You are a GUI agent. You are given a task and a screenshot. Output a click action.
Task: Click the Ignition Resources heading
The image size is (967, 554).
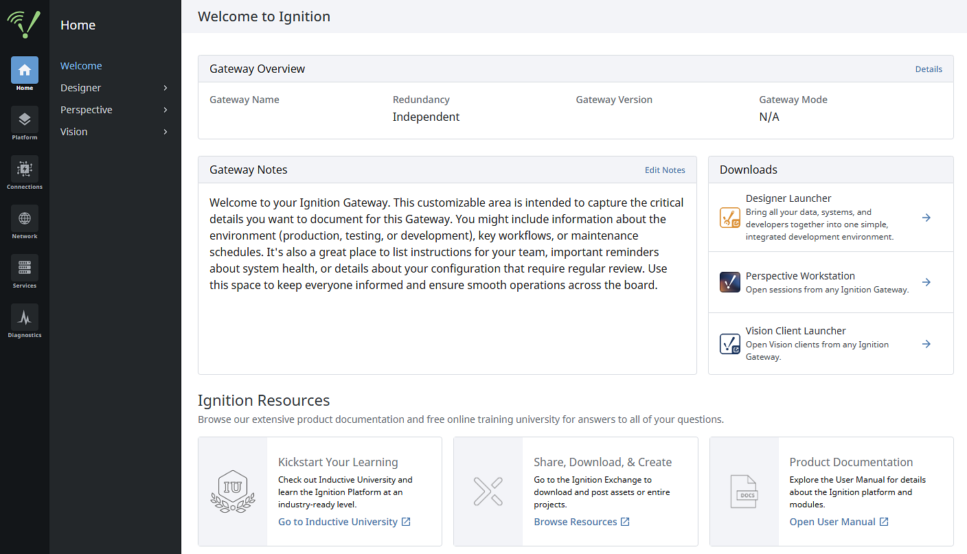(x=264, y=400)
